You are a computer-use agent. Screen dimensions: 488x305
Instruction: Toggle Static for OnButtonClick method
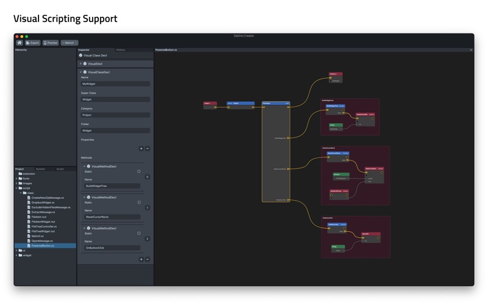click(x=139, y=233)
